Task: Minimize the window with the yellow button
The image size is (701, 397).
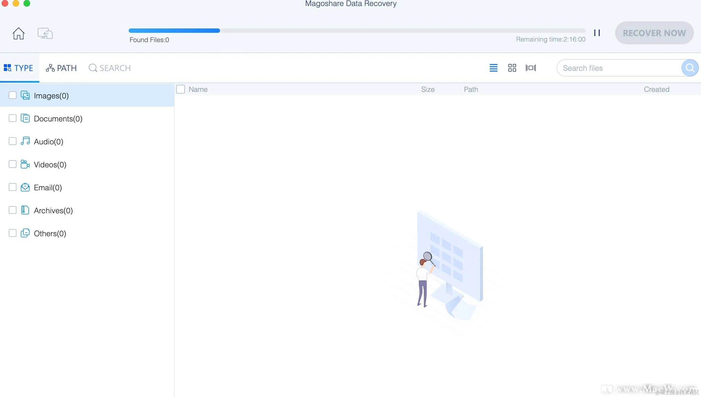Action: tap(16, 3)
